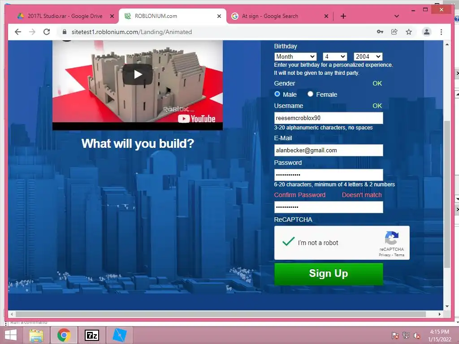Click the E-Mail field alanbecker@gmail.com

(x=329, y=150)
